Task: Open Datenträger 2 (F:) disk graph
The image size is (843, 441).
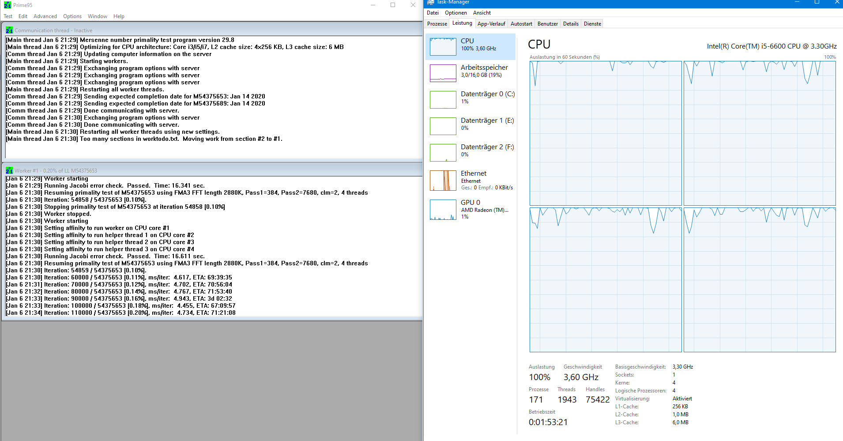Action: coord(470,152)
